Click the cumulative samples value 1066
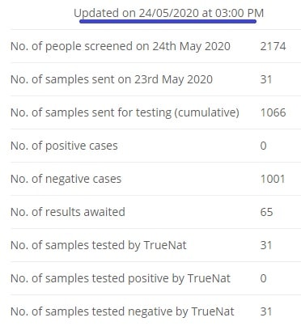This screenshot has width=301, height=326. click(273, 112)
